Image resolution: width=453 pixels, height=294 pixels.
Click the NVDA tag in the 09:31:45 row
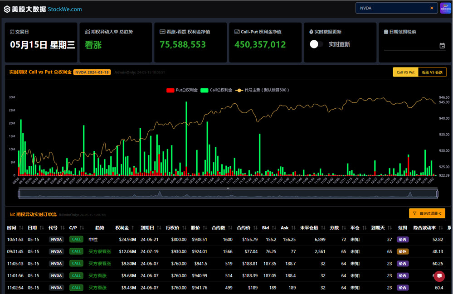(x=56, y=251)
